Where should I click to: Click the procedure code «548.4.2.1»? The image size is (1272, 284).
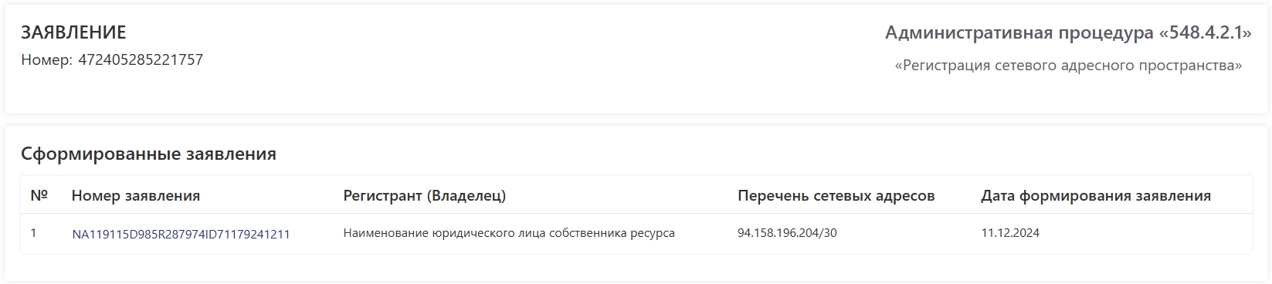(x=1206, y=33)
